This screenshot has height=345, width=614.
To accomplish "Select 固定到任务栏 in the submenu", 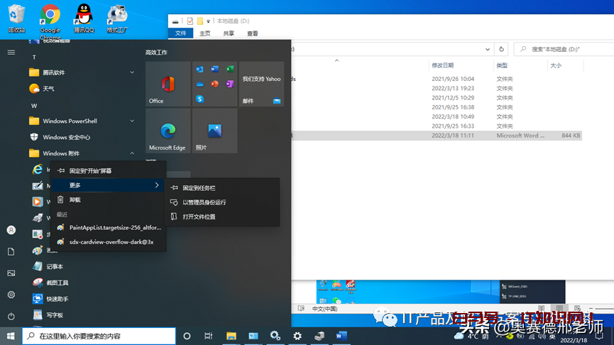I will click(x=199, y=188).
